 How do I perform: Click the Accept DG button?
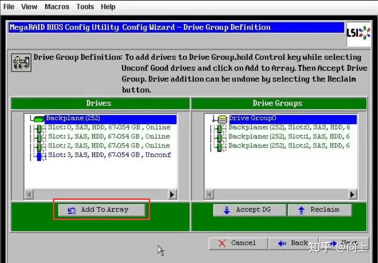pos(249,210)
